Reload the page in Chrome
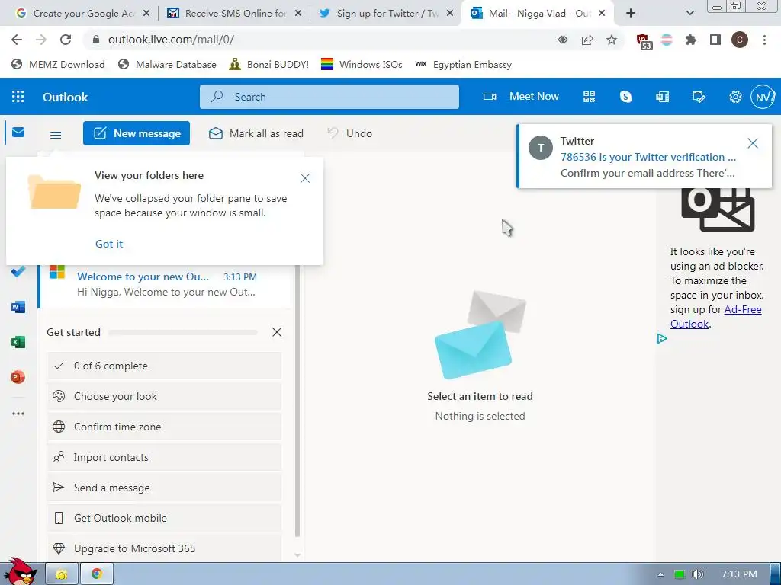This screenshot has width=781, height=585. (66, 40)
